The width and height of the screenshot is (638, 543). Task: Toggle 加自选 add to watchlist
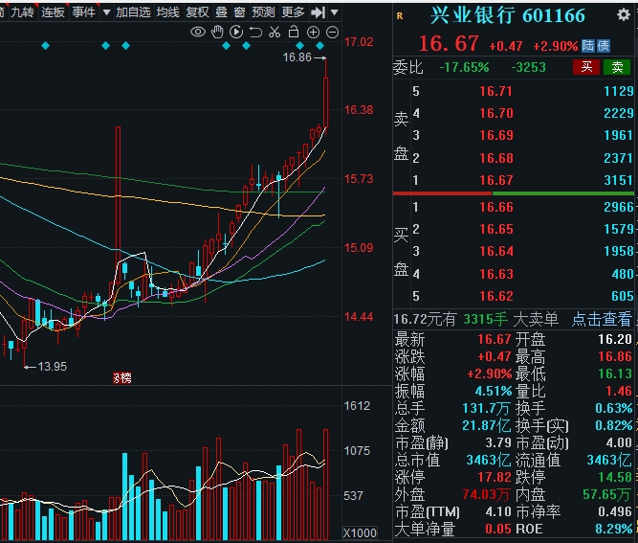[x=133, y=12]
